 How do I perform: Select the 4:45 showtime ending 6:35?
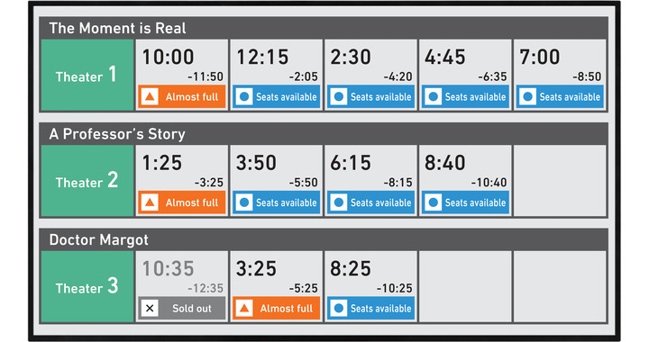click(465, 76)
